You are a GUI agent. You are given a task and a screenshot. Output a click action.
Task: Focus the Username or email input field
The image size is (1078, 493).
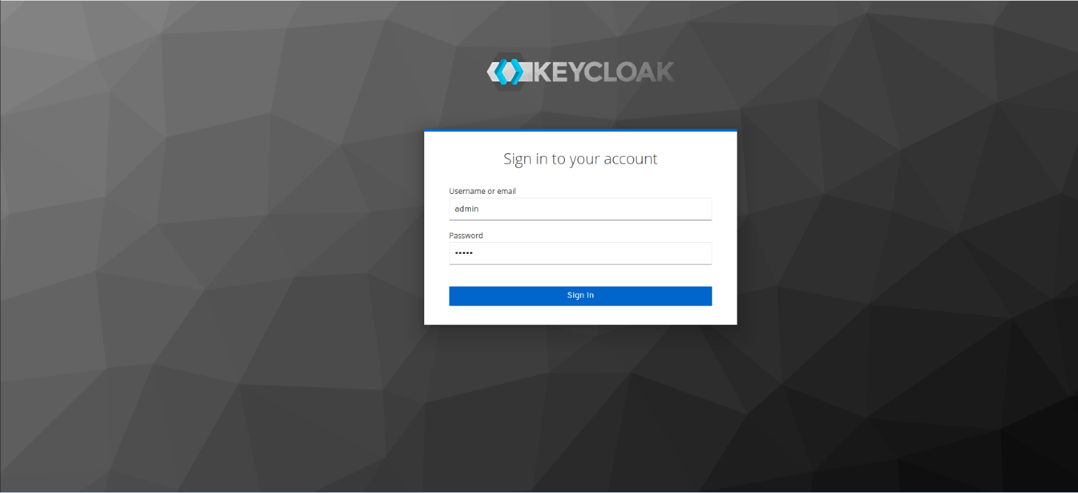coord(580,209)
